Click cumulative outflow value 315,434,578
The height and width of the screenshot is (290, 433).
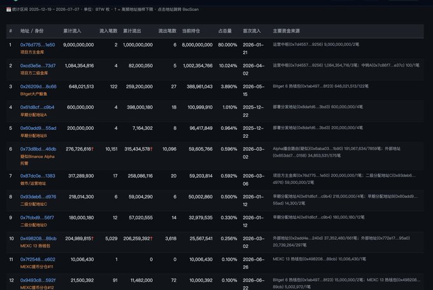click(138, 149)
